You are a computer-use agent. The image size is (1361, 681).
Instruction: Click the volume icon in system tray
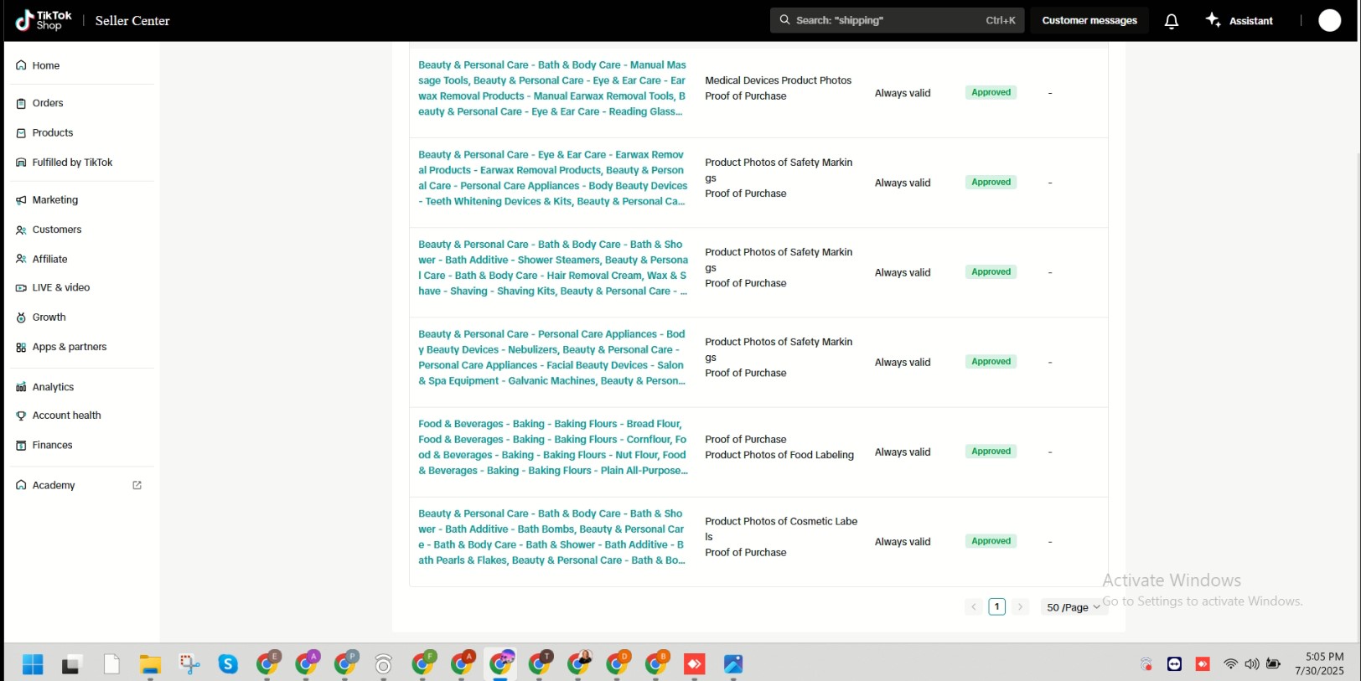(1252, 664)
